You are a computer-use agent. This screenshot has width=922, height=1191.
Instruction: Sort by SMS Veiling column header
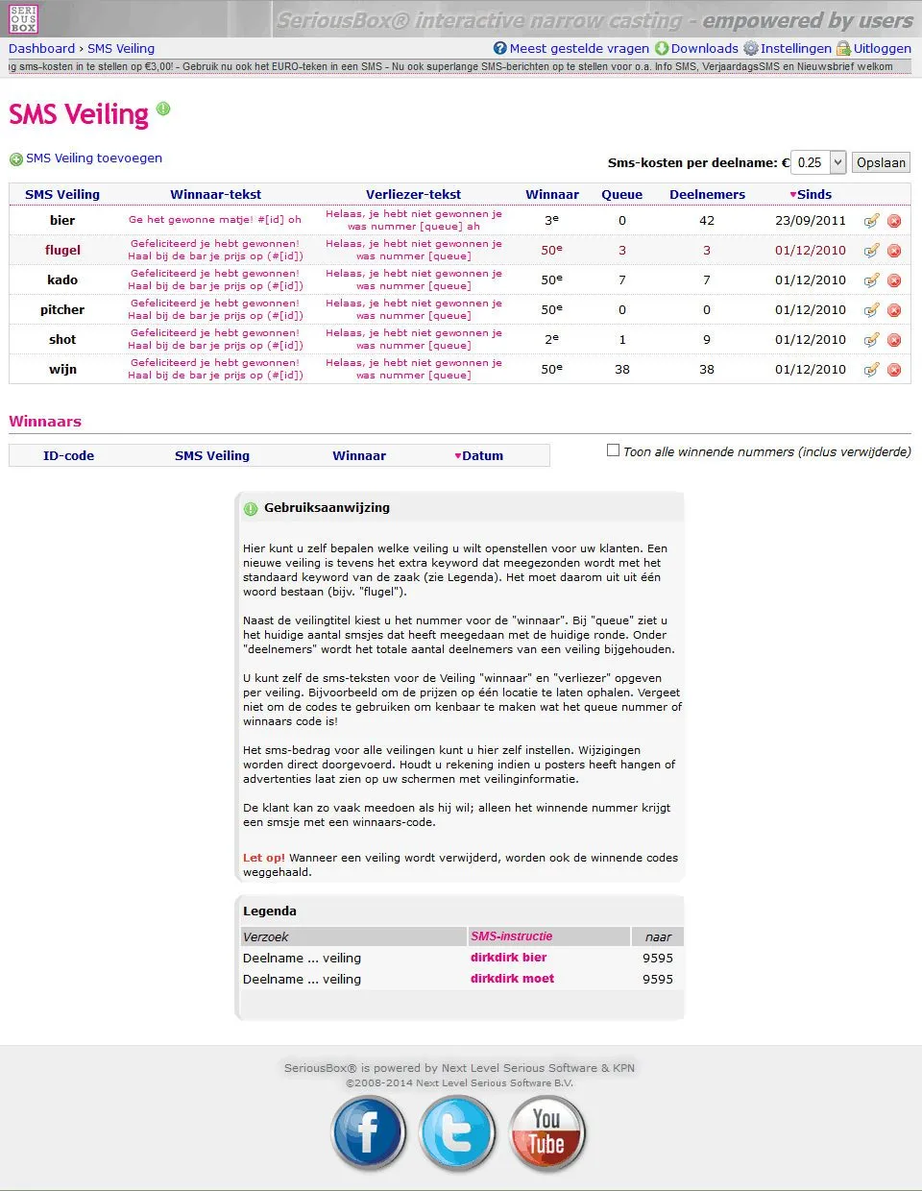[x=62, y=194]
